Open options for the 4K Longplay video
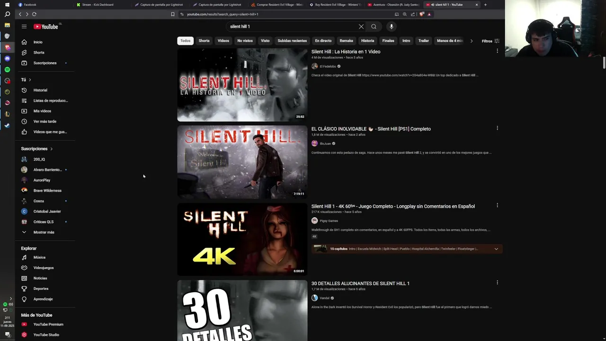The width and height of the screenshot is (606, 341). (497, 205)
